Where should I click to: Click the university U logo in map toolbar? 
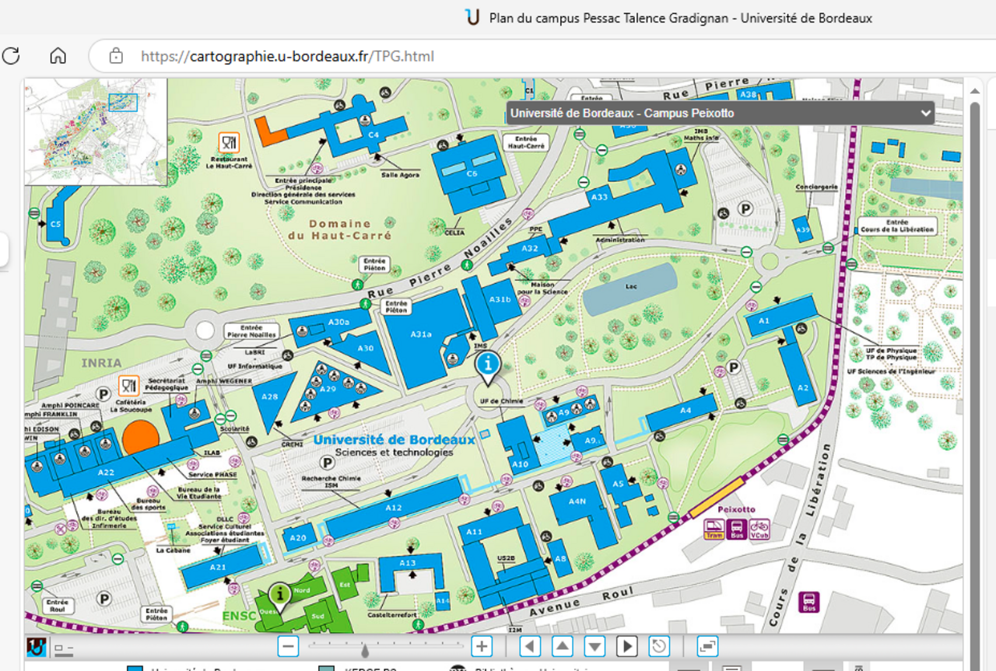point(35,646)
